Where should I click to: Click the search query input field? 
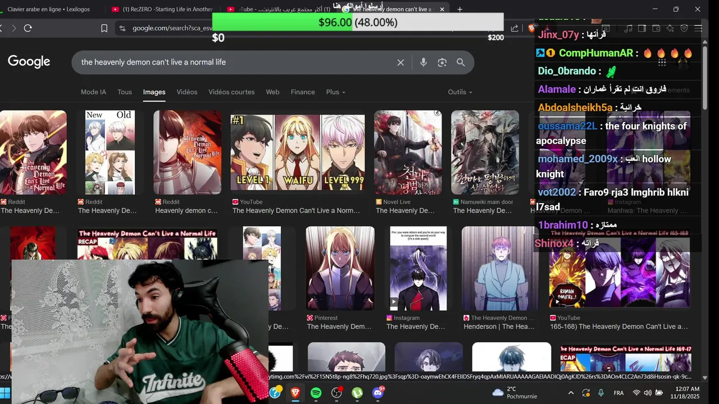(236, 62)
